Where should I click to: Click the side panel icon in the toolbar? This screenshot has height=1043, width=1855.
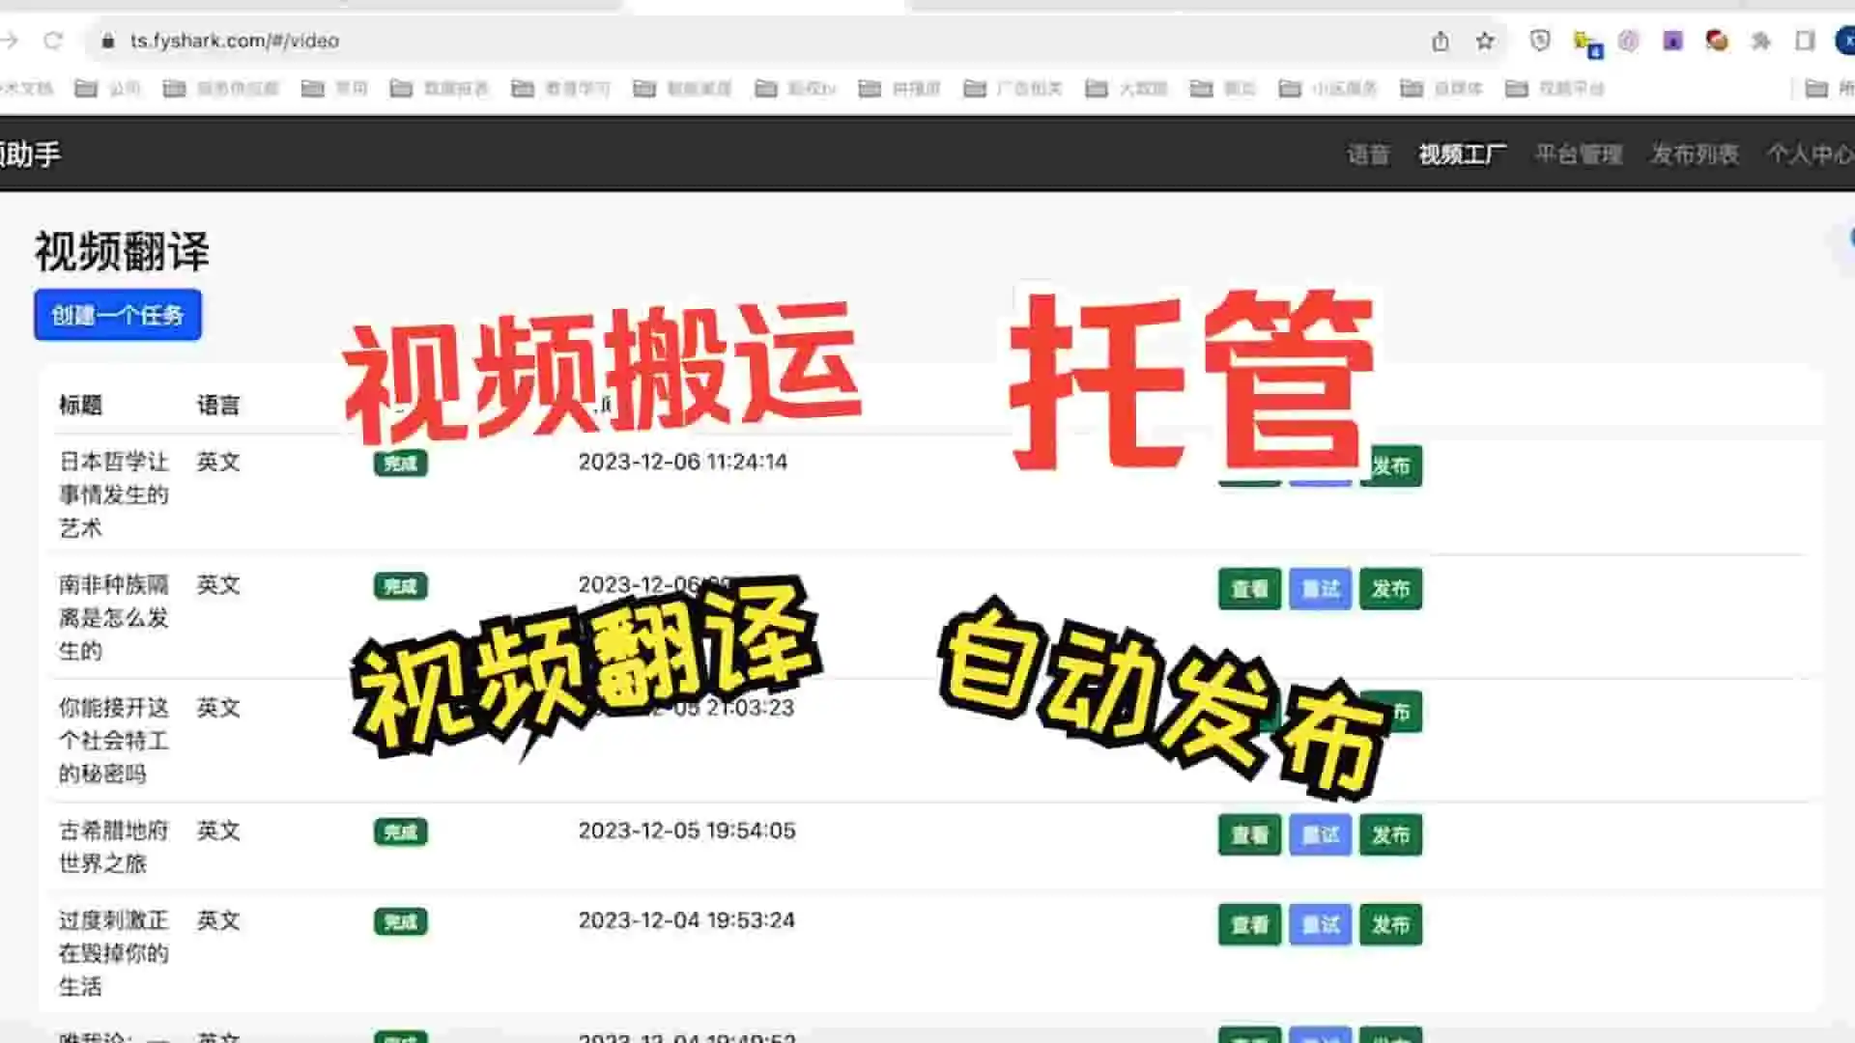pyautogui.click(x=1805, y=41)
